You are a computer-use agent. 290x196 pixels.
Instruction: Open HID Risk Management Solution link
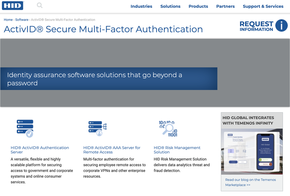177,150
